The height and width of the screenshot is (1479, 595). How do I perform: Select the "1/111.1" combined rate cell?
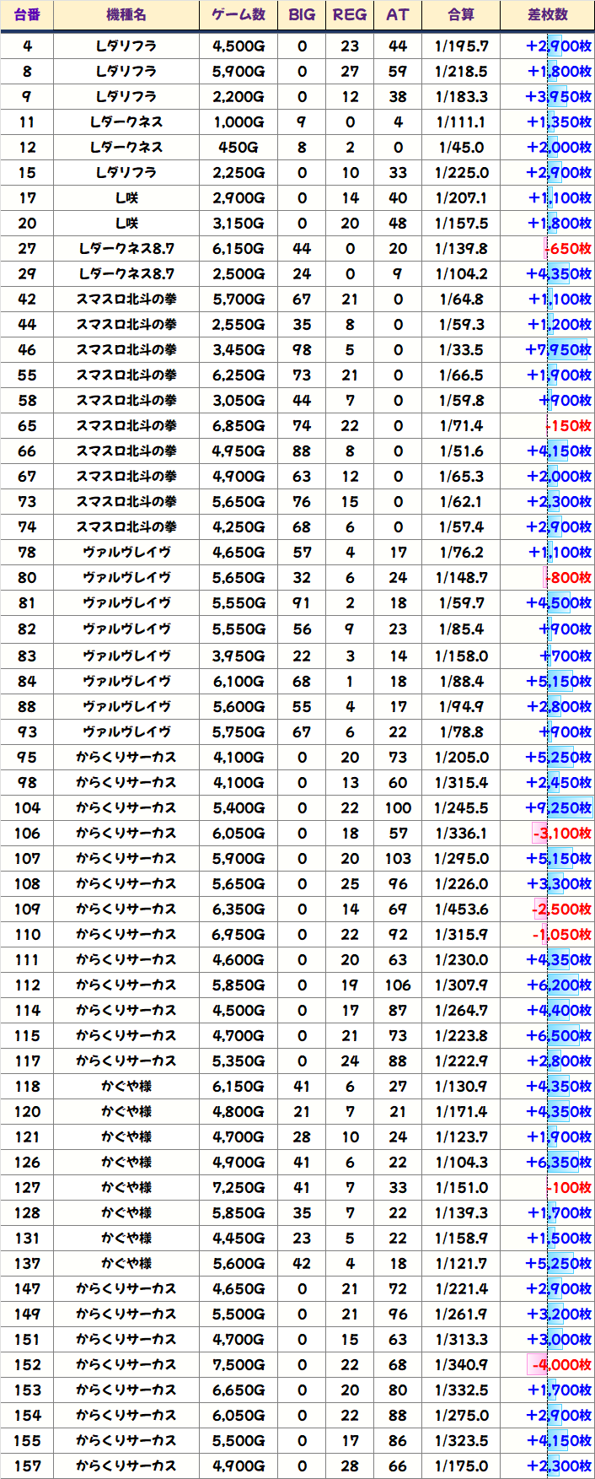coord(461,122)
